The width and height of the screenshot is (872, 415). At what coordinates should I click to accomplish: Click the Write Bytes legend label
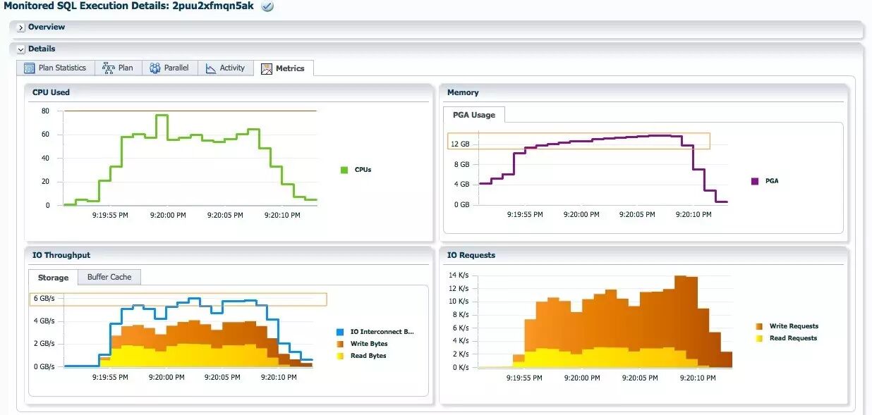click(369, 344)
